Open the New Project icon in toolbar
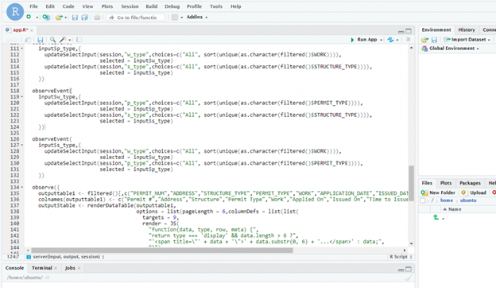 (x=46, y=17)
